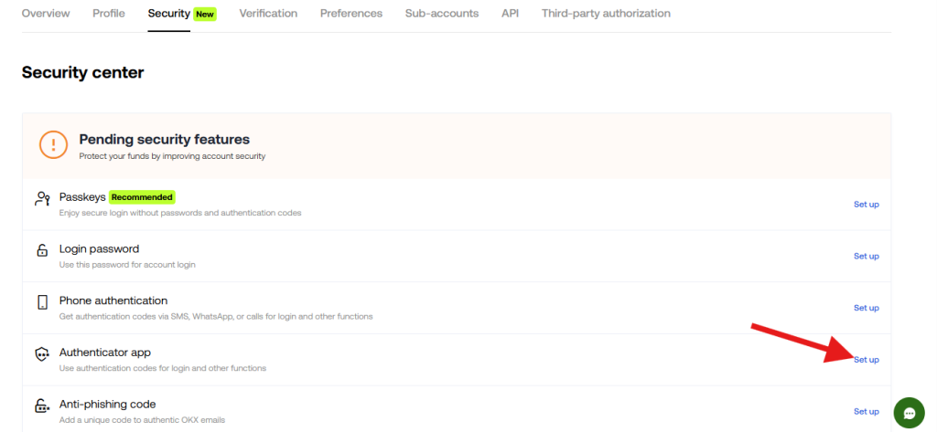This screenshot has height=432, width=937.
Task: Open the API tab
Action: click(510, 14)
